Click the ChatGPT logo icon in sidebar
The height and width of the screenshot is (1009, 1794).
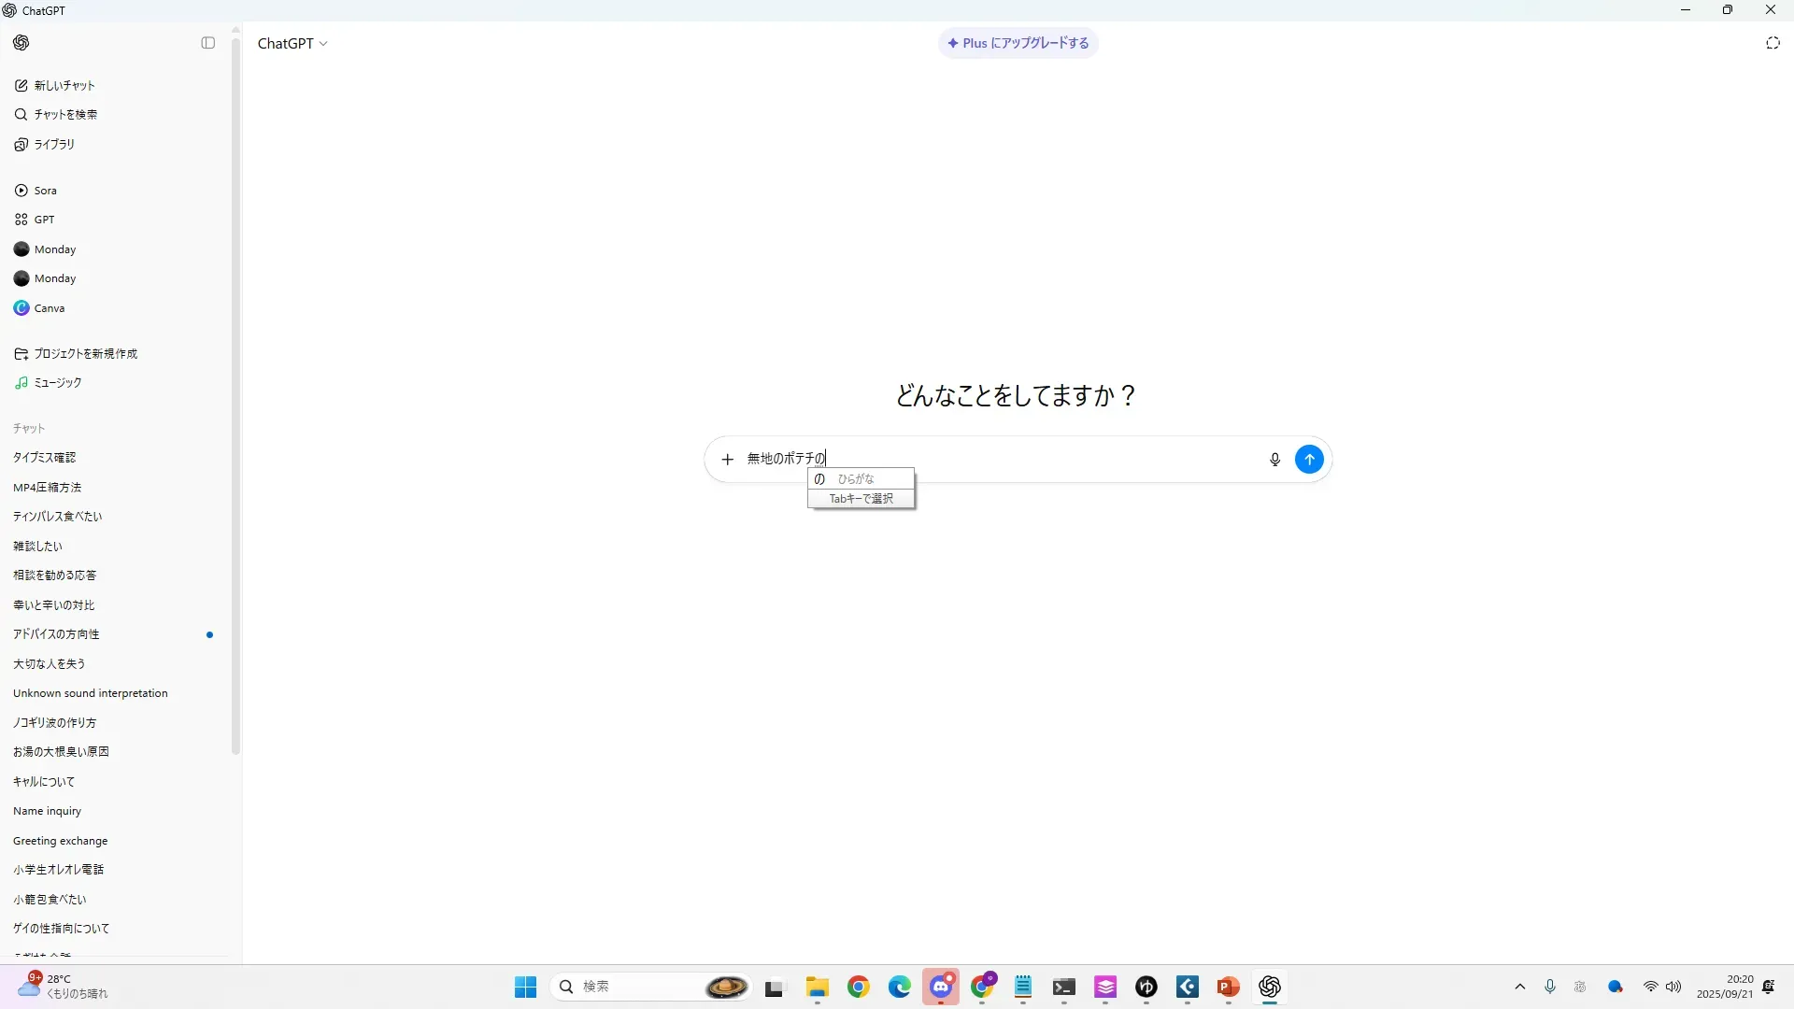pyautogui.click(x=21, y=43)
